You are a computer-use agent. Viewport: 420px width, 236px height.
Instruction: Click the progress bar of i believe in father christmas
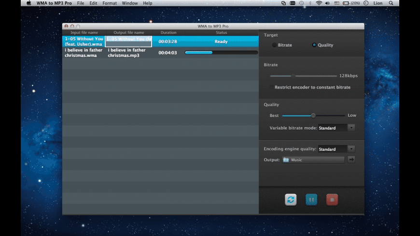pos(221,52)
